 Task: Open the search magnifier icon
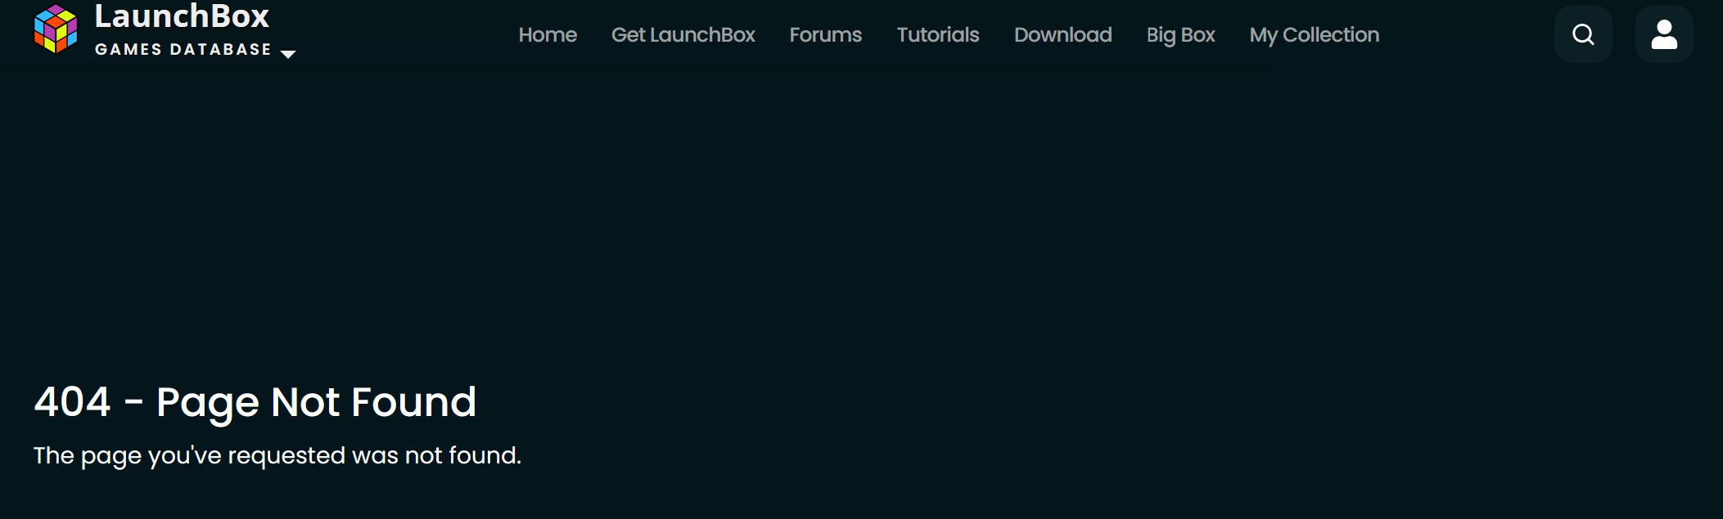(x=1583, y=34)
